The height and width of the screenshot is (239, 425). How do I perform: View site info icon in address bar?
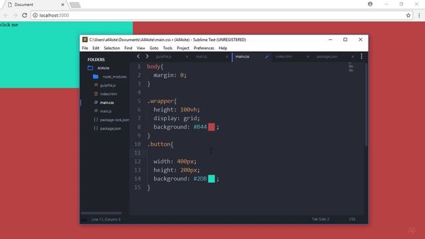[35, 15]
